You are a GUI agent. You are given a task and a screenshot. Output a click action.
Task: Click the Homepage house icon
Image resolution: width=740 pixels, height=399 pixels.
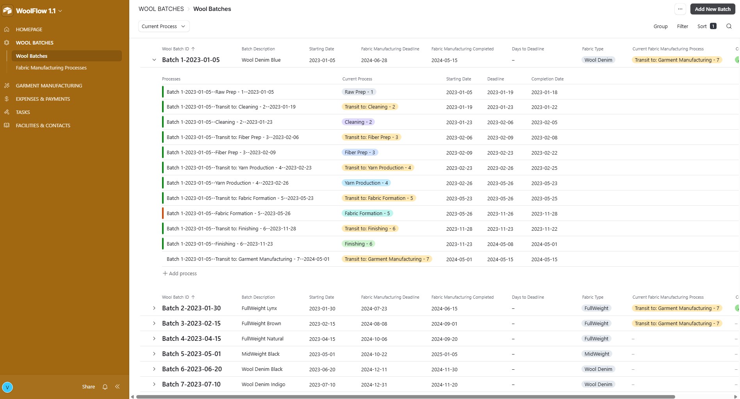coord(7,29)
